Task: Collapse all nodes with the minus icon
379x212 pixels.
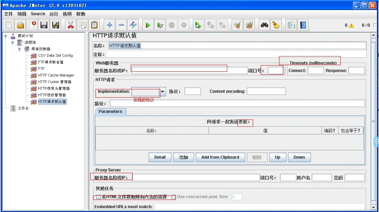Action: (x=121, y=25)
